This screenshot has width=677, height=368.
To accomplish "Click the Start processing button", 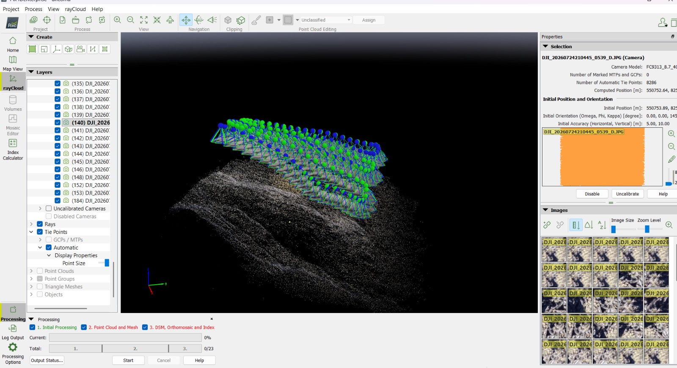I will tap(128, 360).
